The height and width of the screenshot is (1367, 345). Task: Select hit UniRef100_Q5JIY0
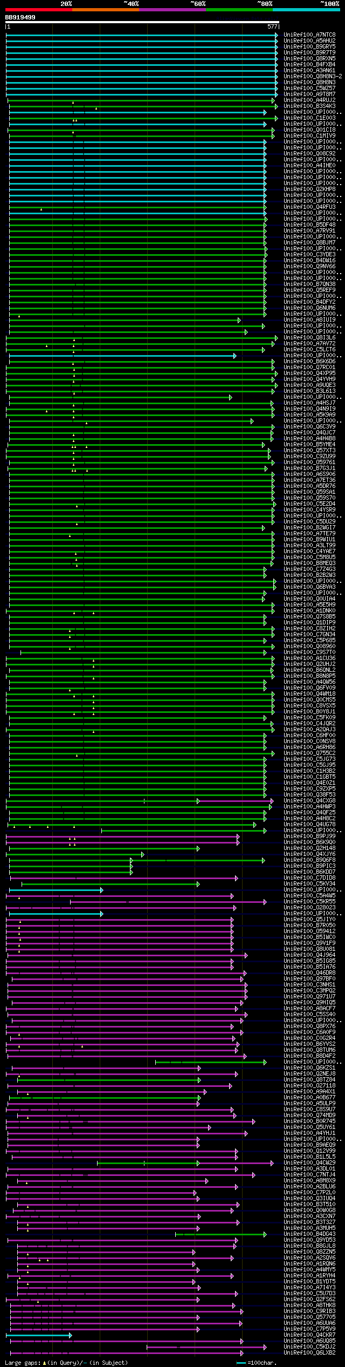(309, 919)
